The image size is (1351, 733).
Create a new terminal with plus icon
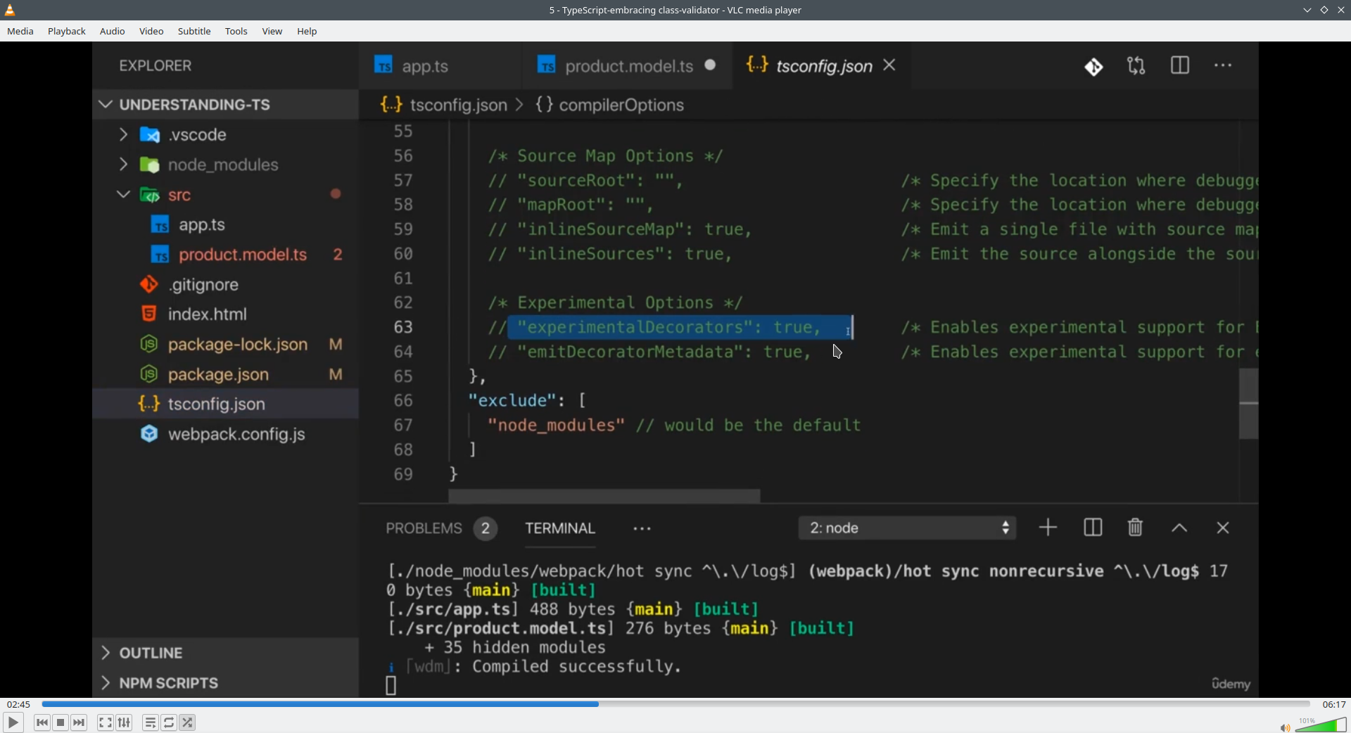click(1048, 528)
